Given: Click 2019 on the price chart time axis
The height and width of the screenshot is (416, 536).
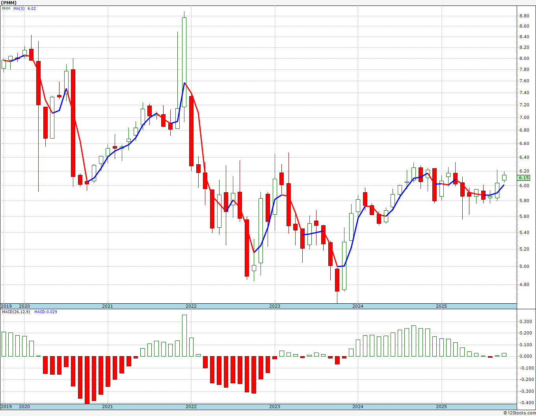Looking at the screenshot, I should pyautogui.click(x=6, y=306).
